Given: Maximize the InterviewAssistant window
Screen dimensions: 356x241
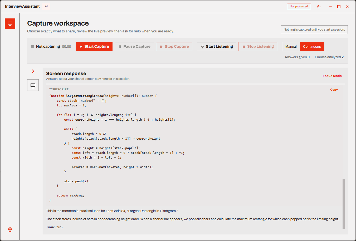Looking at the screenshot, I should click(x=339, y=7).
